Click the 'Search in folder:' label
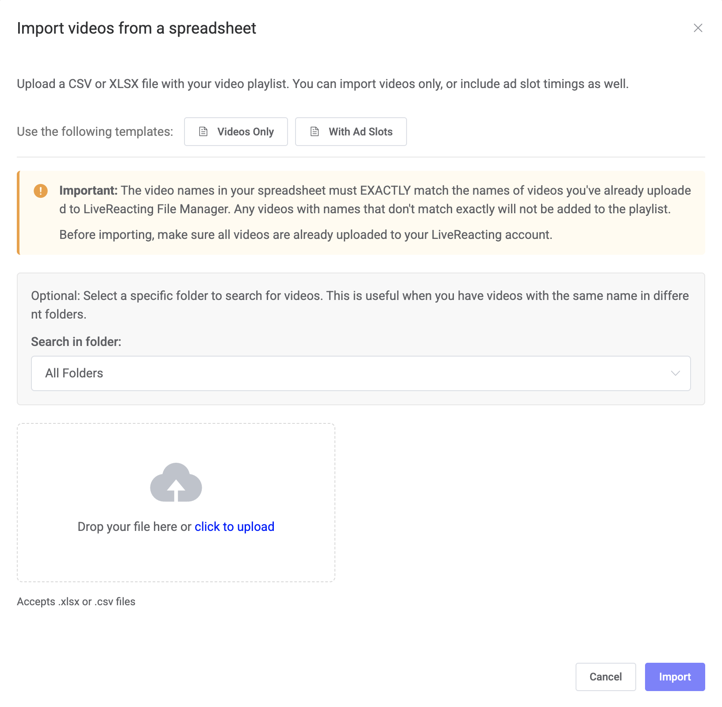 click(76, 342)
